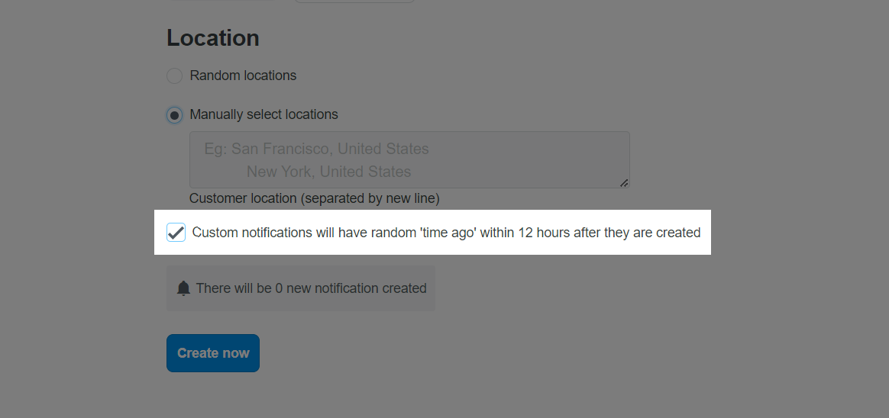The width and height of the screenshot is (889, 418).
Task: Click the bell notification icon
Action: tap(183, 288)
